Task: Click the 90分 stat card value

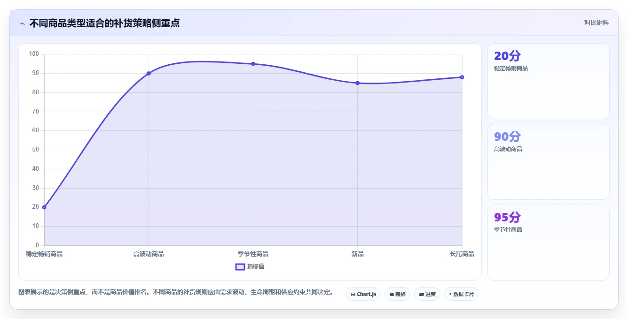Action: tap(508, 137)
